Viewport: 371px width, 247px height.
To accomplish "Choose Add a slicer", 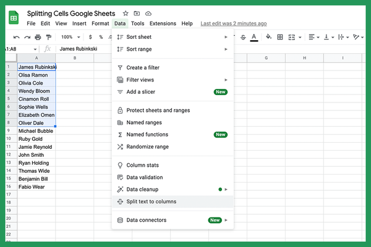I will [x=173, y=92].
